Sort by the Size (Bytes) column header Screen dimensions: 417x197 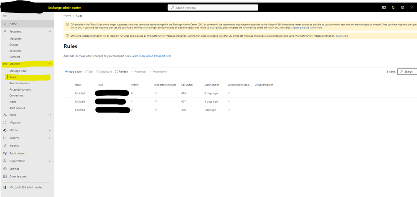(187, 85)
